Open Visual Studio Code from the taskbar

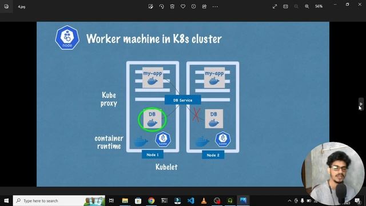[x=190, y=201]
